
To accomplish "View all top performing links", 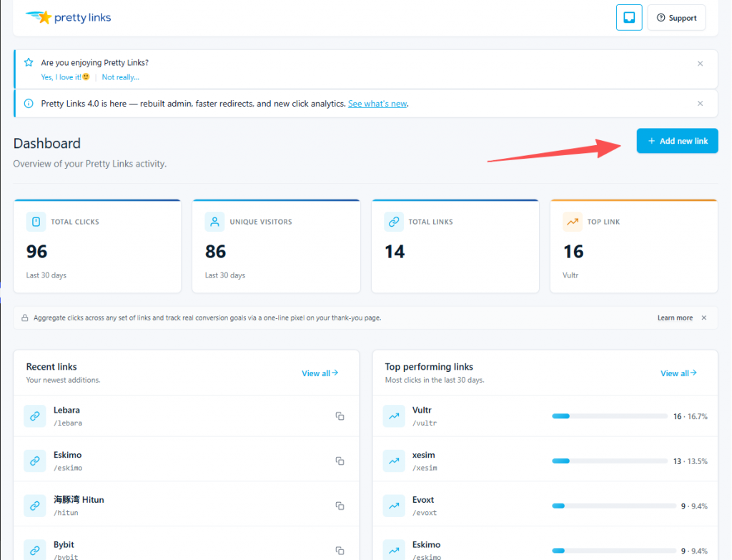I will coord(678,373).
